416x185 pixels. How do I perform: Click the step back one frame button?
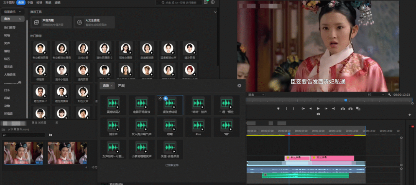(311, 109)
